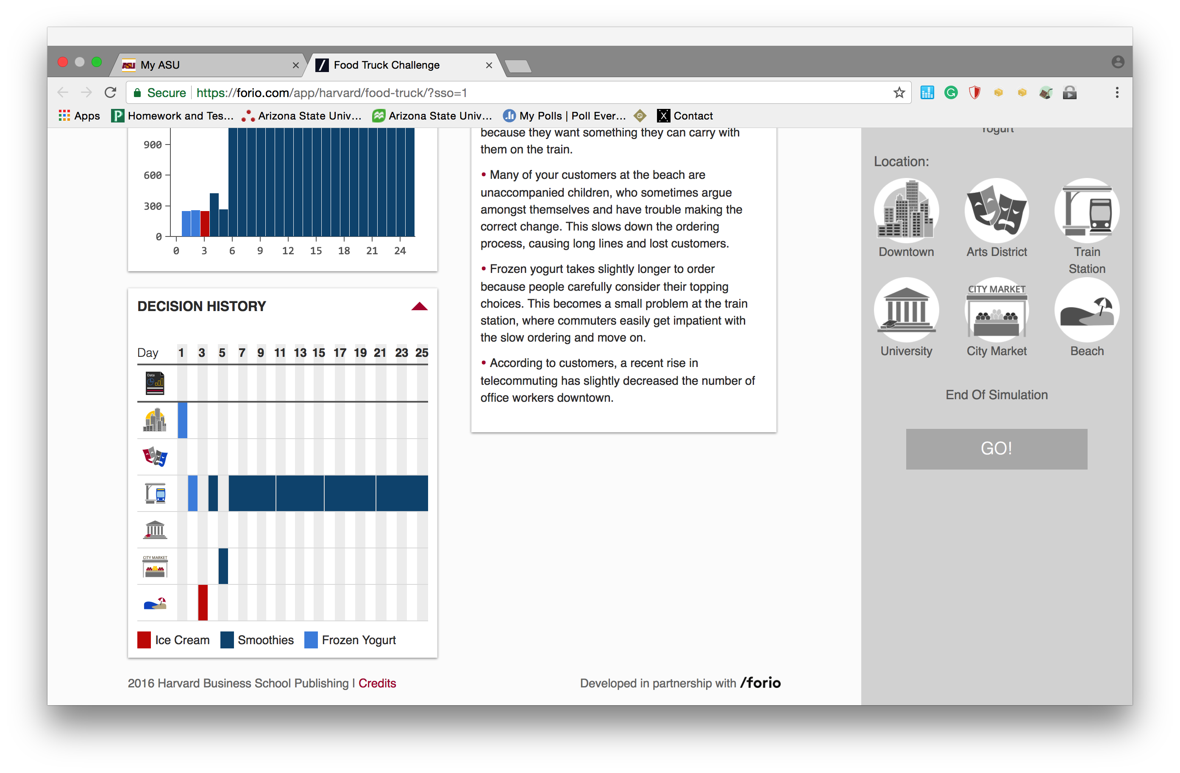Collapse the Decision History panel
The width and height of the screenshot is (1180, 773).
[x=420, y=306]
